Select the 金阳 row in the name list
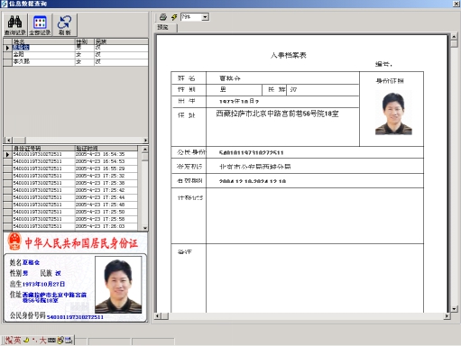This screenshot has width=461, height=346. click(76, 55)
